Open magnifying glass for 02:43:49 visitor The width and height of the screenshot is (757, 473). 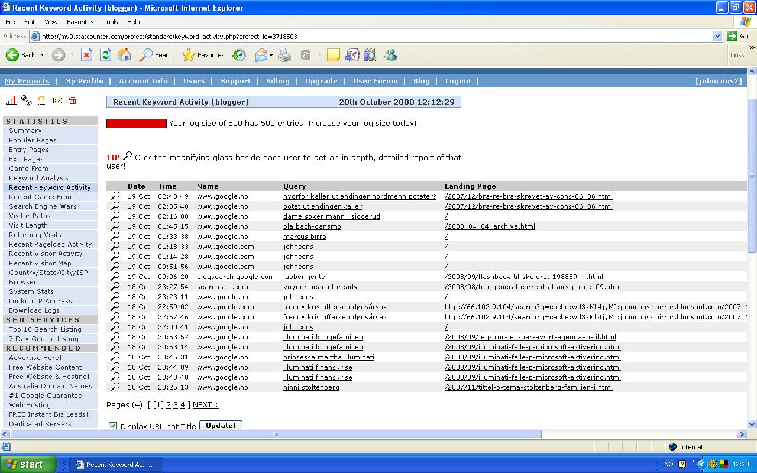pyautogui.click(x=115, y=196)
